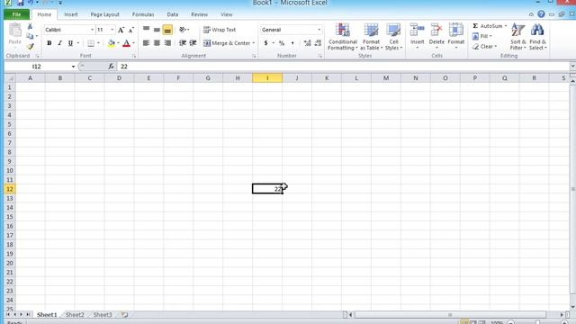Open AutoSum dropdown arrow
The width and height of the screenshot is (576, 324).
(x=506, y=26)
